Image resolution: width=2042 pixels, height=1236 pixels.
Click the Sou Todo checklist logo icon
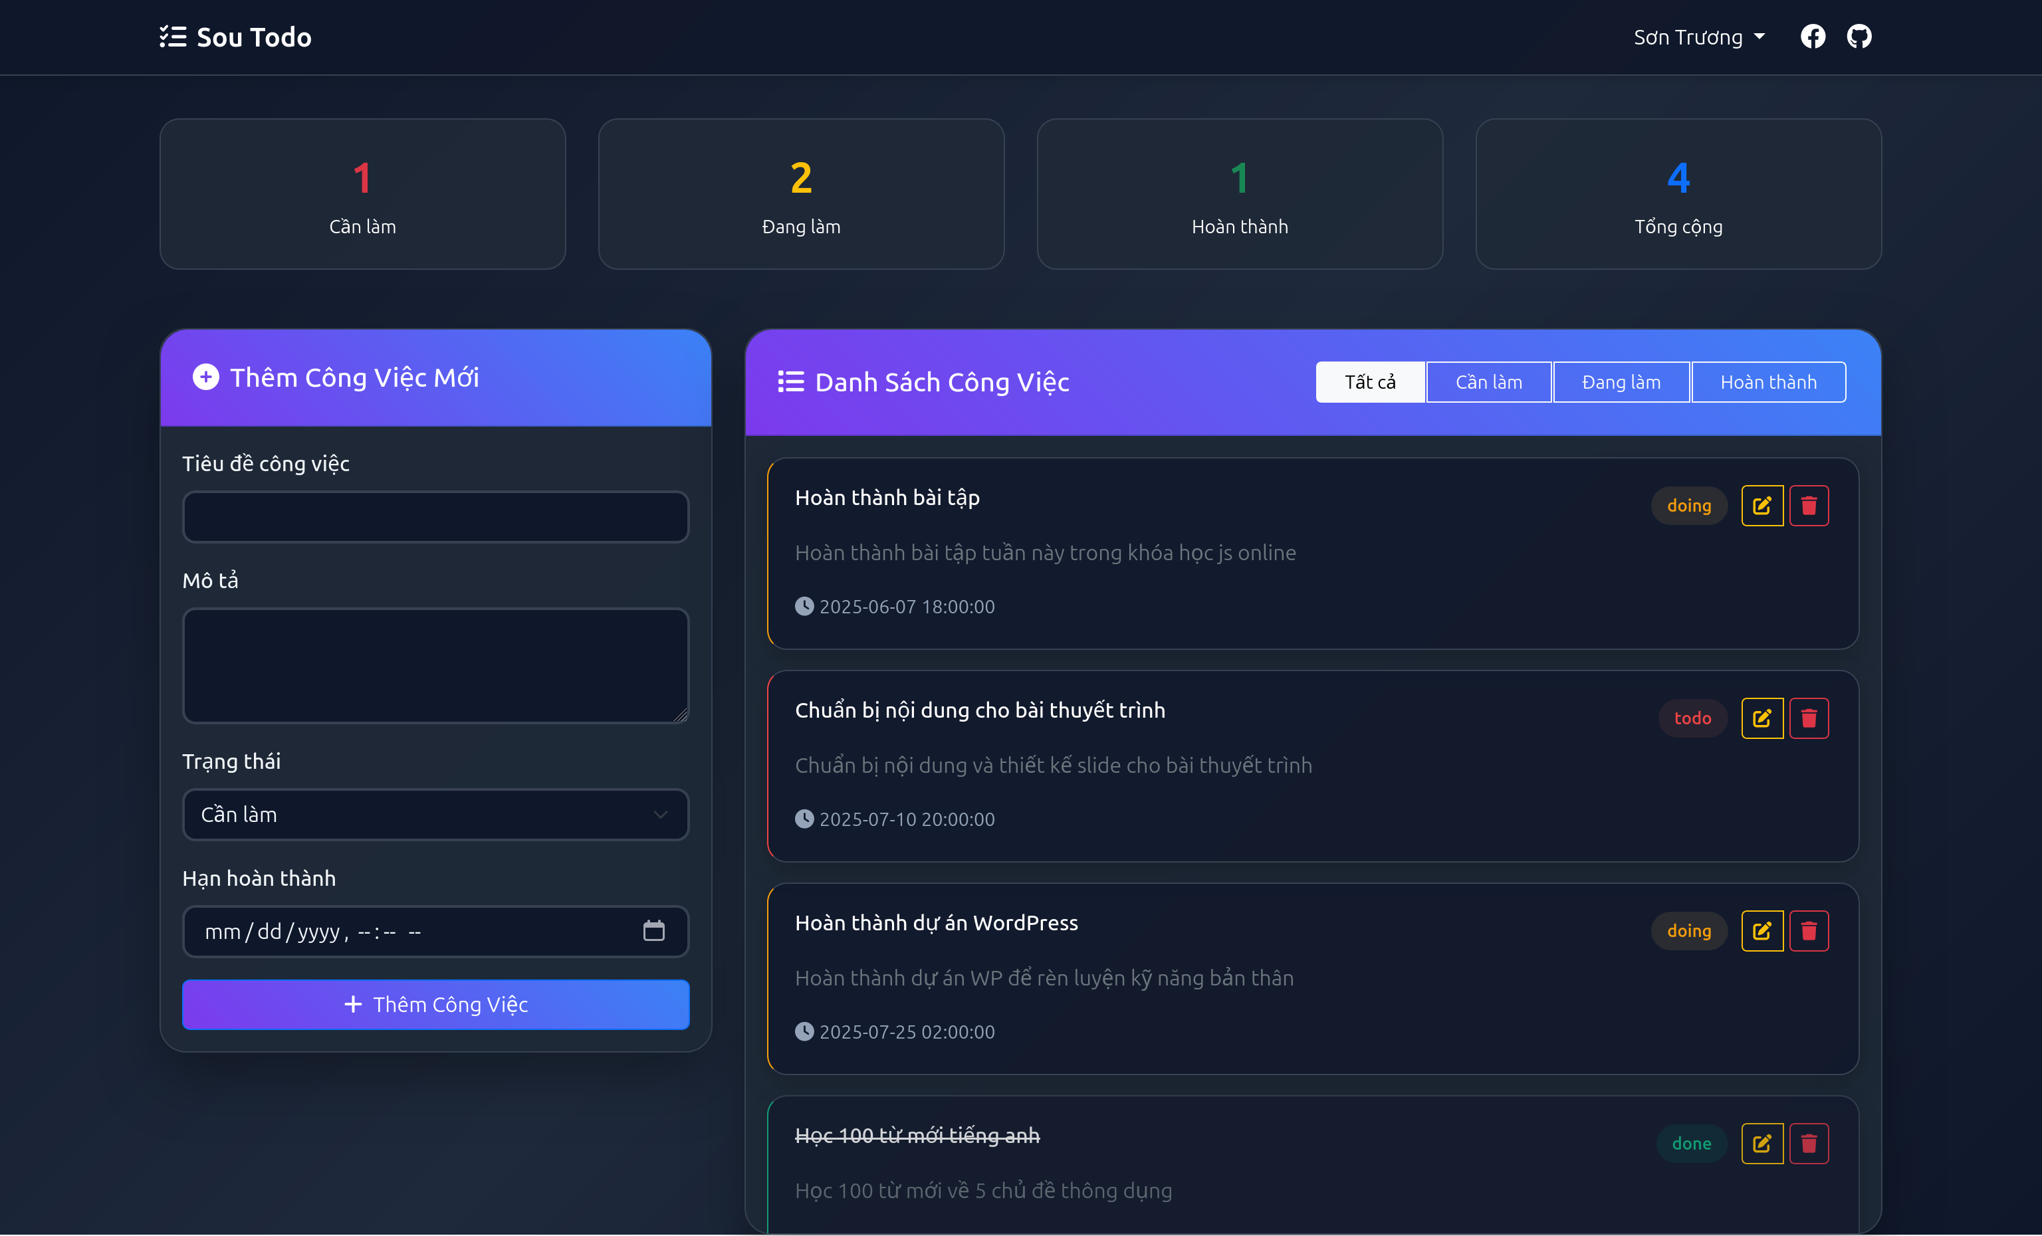click(172, 37)
